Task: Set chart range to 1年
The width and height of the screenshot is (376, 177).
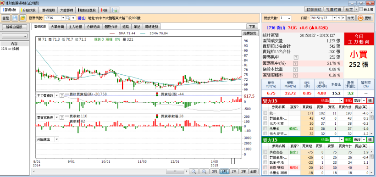Action: pos(234,171)
